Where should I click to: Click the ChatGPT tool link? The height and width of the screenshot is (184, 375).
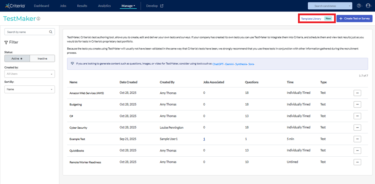coord(218,64)
